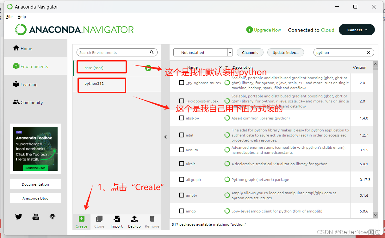Click the status circle icon for amqp
The image size is (385, 238).
pyautogui.click(x=227, y=211)
